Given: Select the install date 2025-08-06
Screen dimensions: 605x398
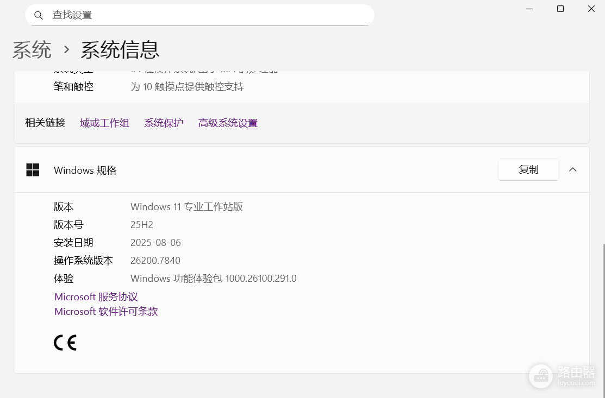Looking at the screenshot, I should pyautogui.click(x=155, y=243).
